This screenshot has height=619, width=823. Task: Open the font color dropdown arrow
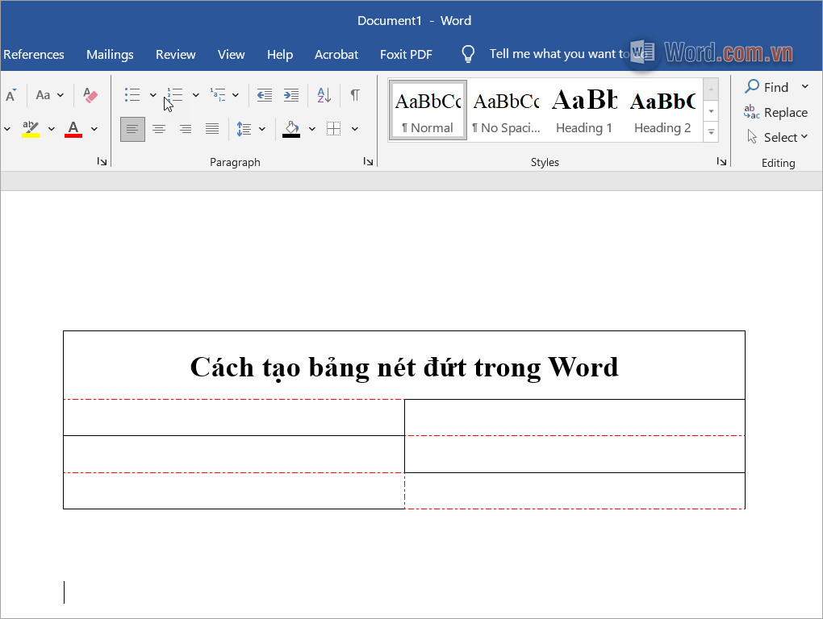94,129
